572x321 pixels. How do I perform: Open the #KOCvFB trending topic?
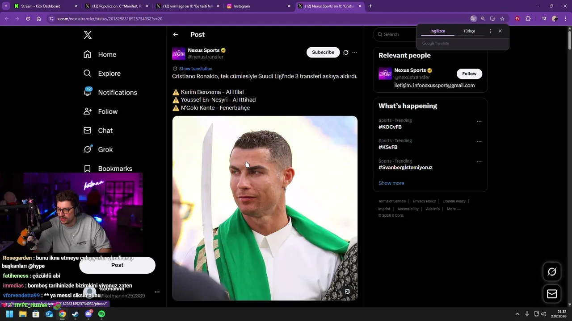(x=390, y=127)
